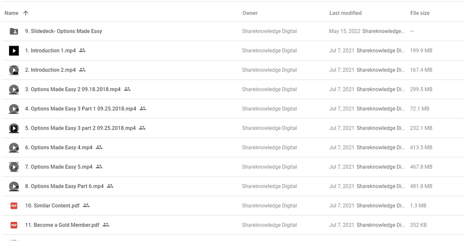
Task: Click the video thumbnail icon for Options Made Easy 4.mp4
Action: [x=14, y=147]
